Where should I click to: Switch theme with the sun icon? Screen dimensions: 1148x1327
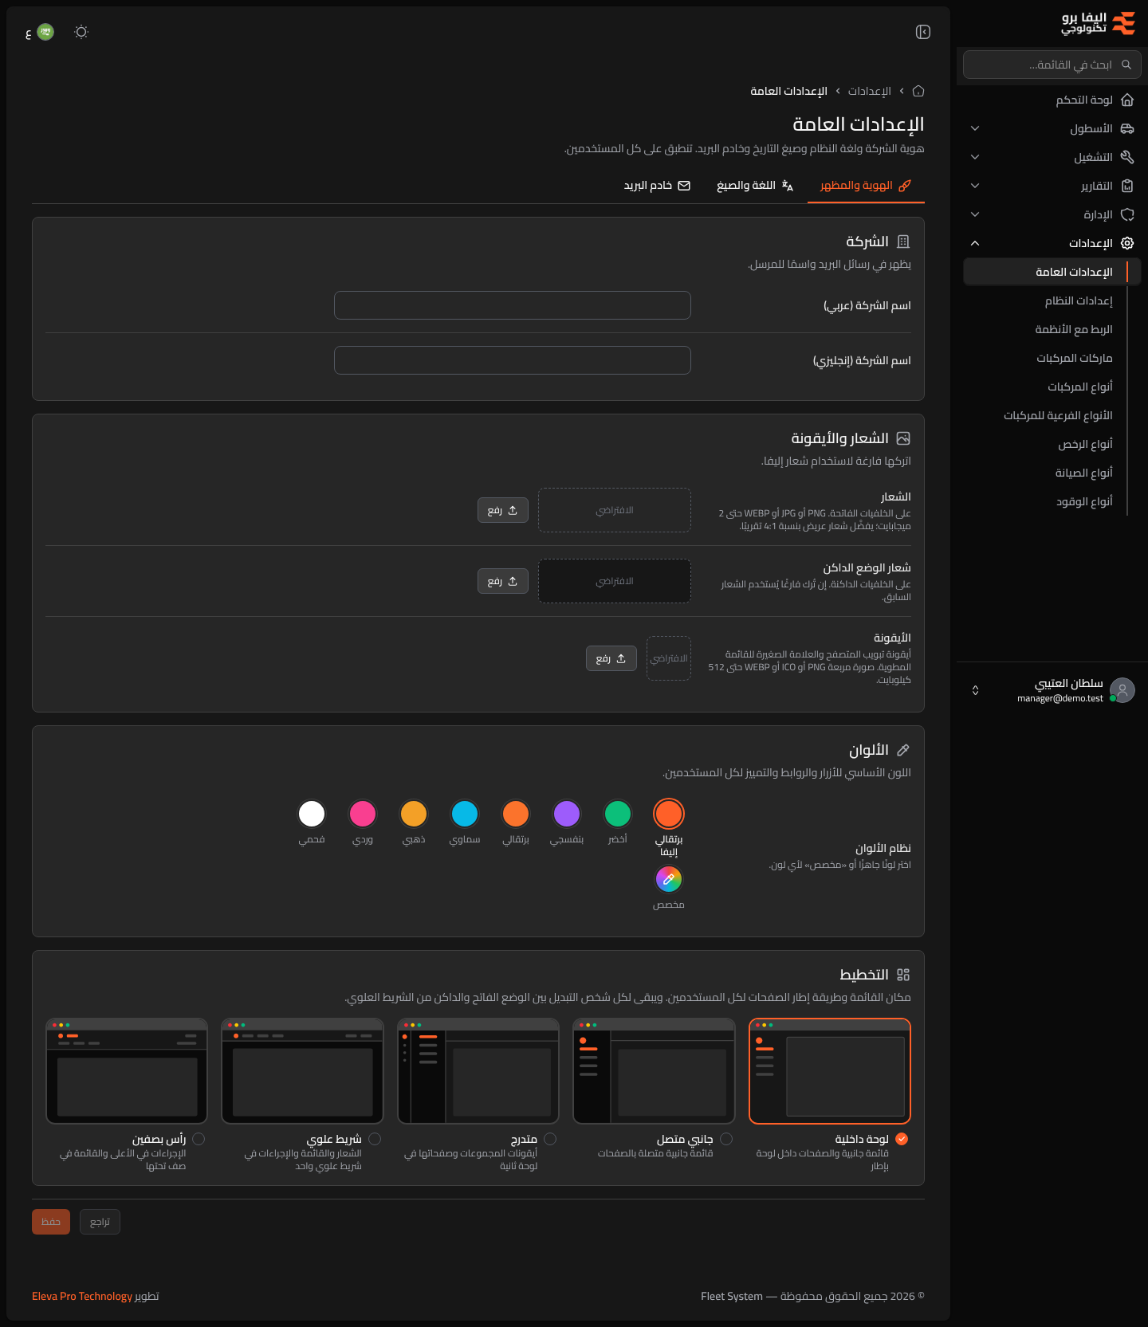(x=81, y=32)
